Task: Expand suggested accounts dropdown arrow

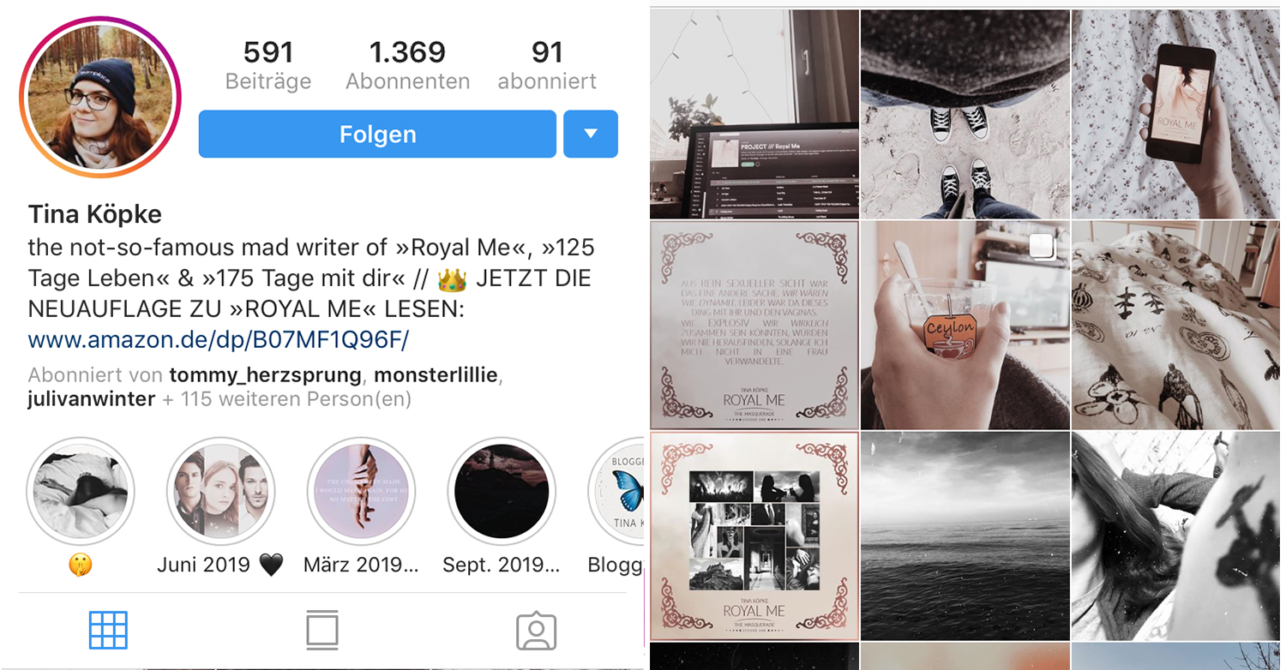Action: point(591,135)
